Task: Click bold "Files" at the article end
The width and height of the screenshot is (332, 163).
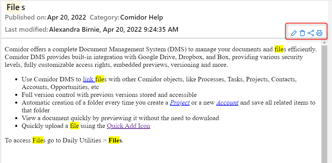Action: [115, 140]
